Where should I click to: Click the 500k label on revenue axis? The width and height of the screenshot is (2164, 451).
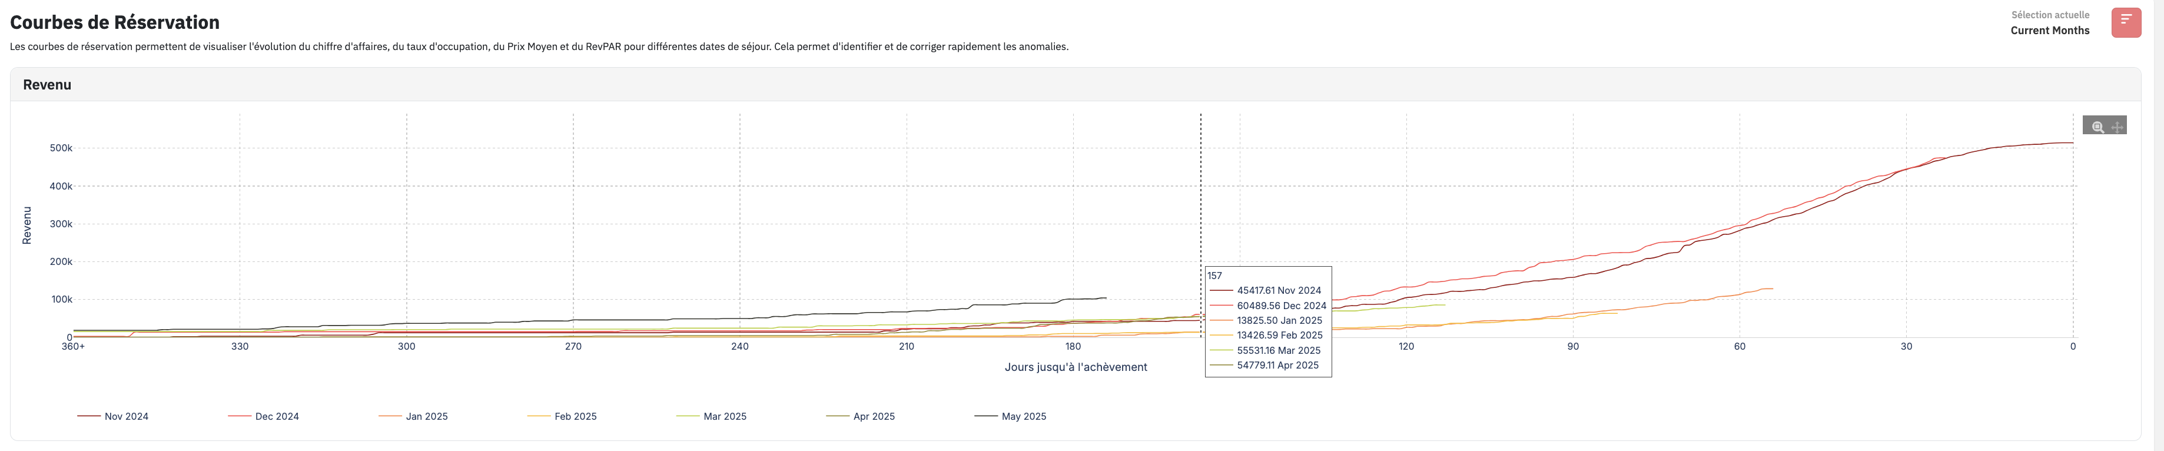coord(61,148)
